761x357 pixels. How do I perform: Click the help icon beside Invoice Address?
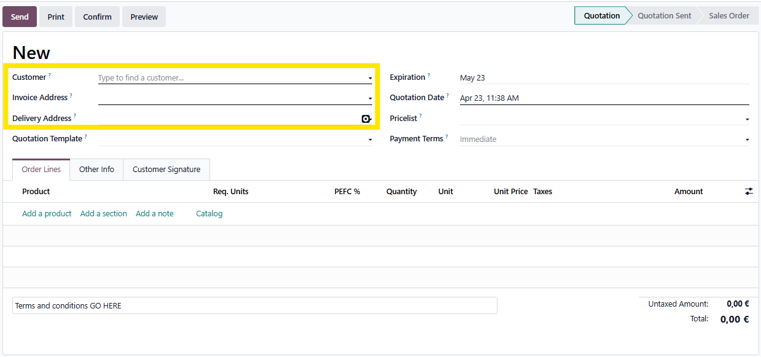(x=71, y=95)
